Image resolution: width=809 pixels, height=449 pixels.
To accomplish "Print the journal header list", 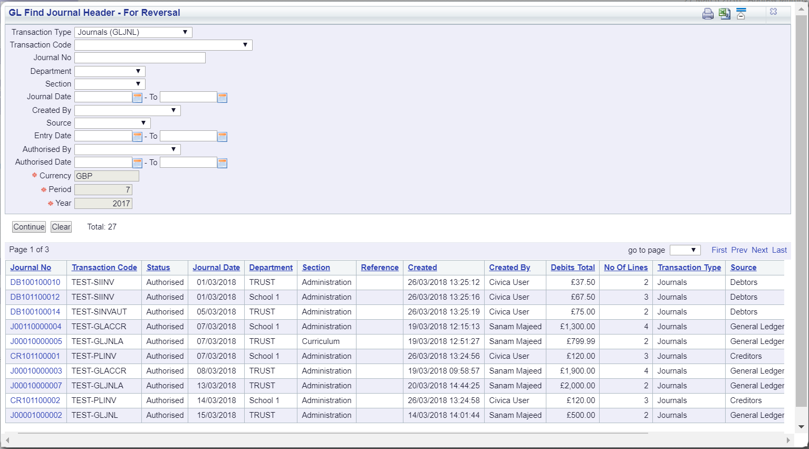I will click(x=708, y=14).
